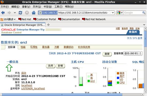
Task: Click the 关闭 shutdown button
Action: point(50,66)
